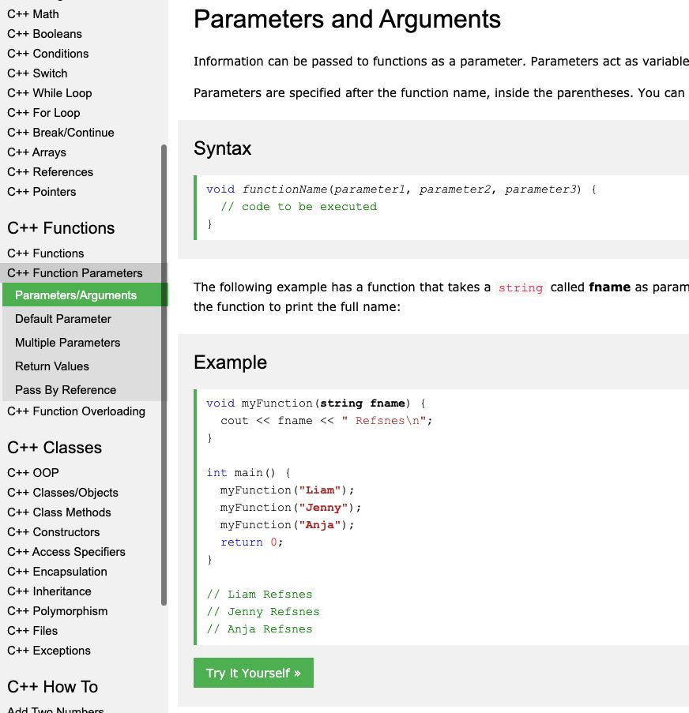Image resolution: width=689 pixels, height=713 pixels.
Task: Open Pass By Reference subsection
Action: pyautogui.click(x=66, y=390)
